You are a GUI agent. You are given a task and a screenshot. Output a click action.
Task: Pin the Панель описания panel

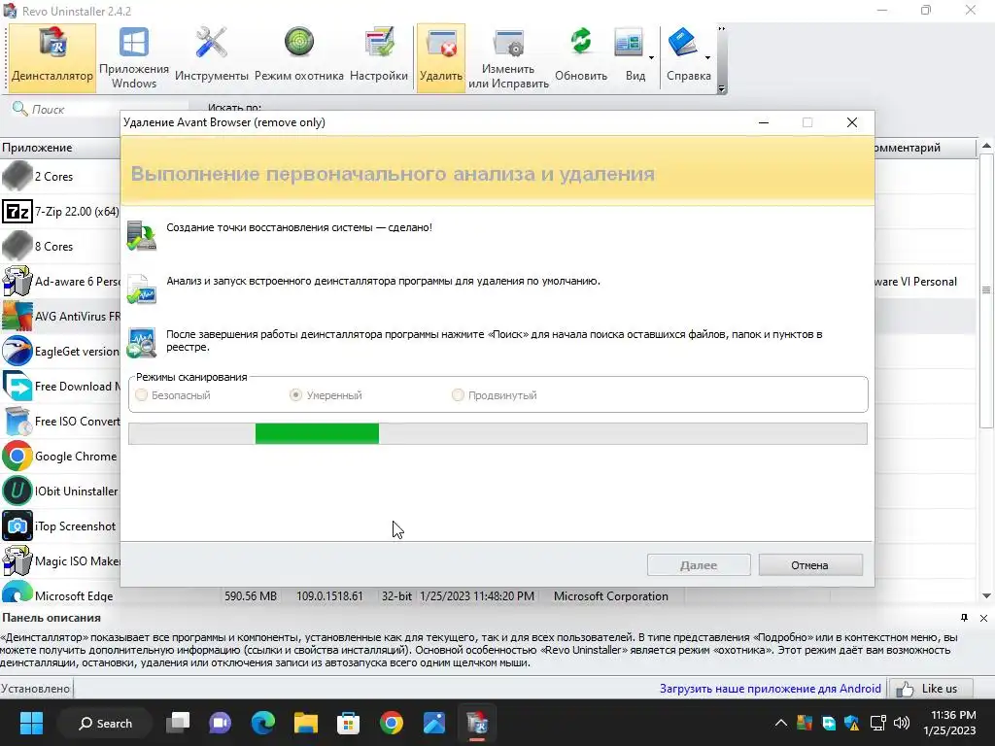pos(965,618)
